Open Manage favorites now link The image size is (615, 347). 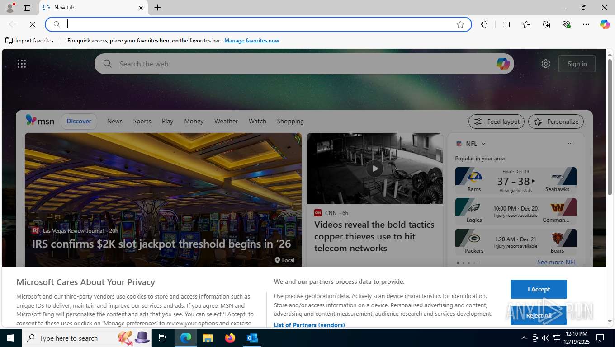point(251,41)
